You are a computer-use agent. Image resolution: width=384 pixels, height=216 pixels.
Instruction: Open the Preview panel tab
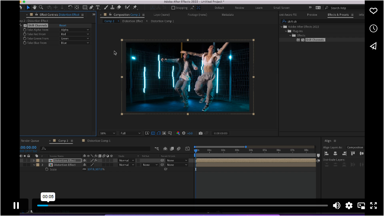point(312,15)
